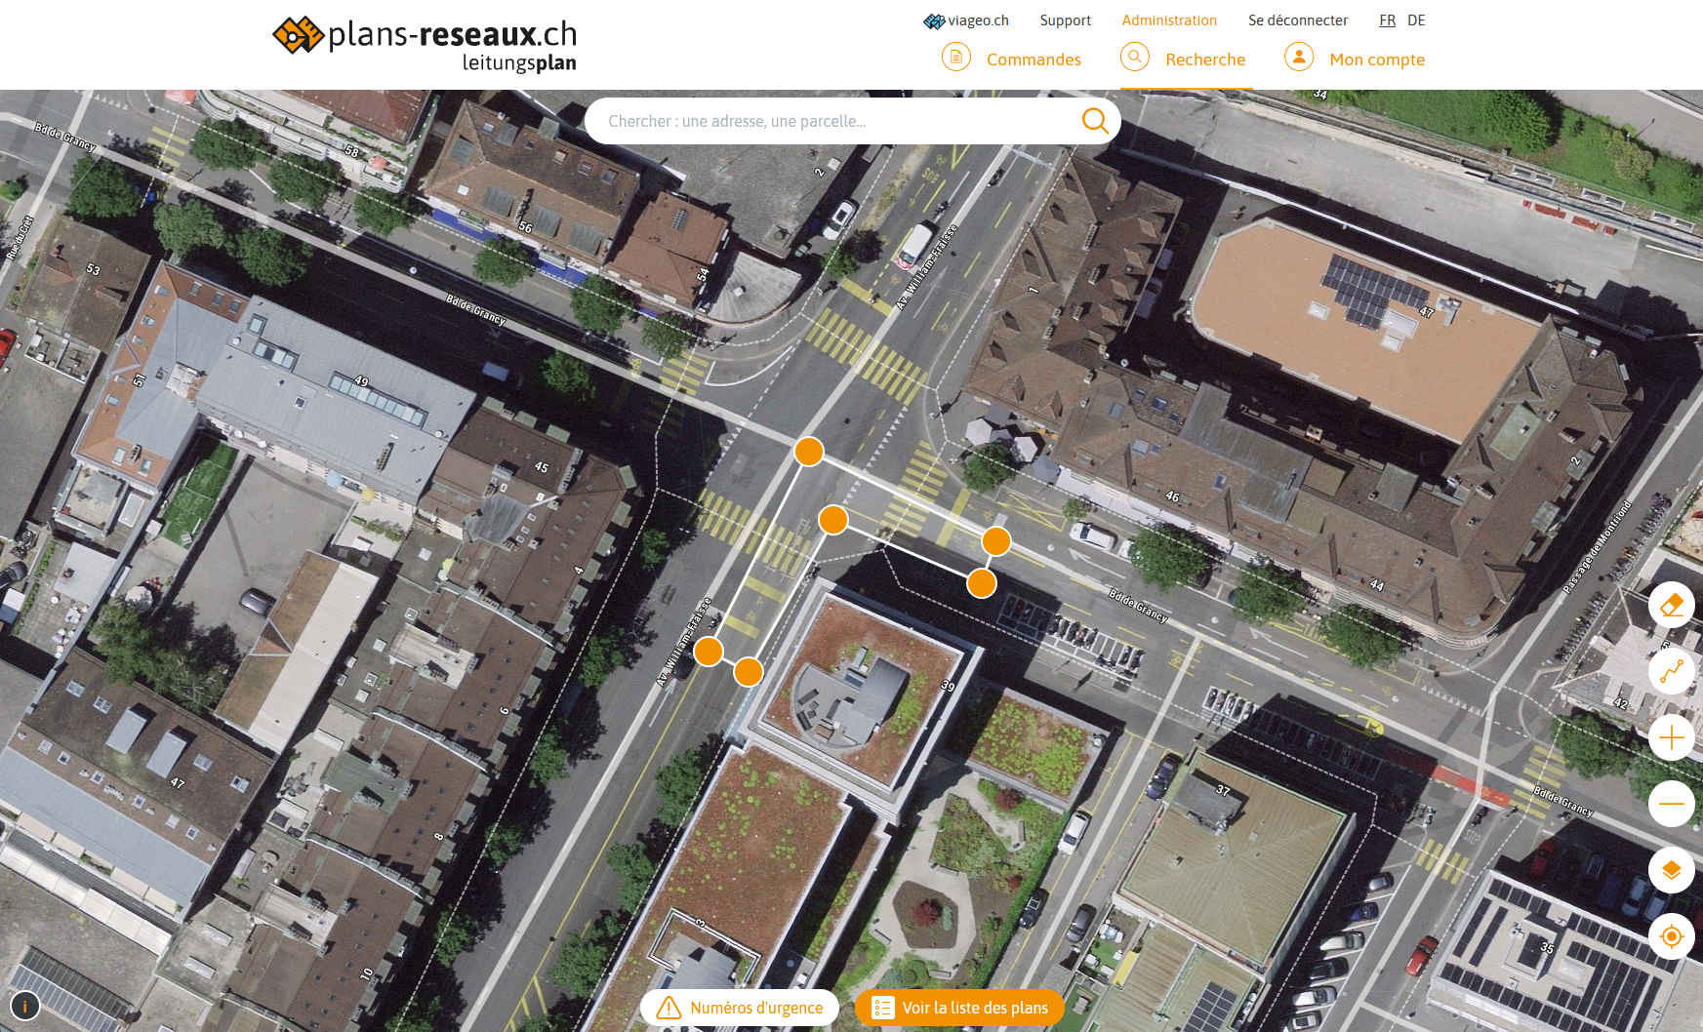Viewport: 1703px width, 1032px height.
Task: Activate the polyline drawing tool
Action: 1671,672
